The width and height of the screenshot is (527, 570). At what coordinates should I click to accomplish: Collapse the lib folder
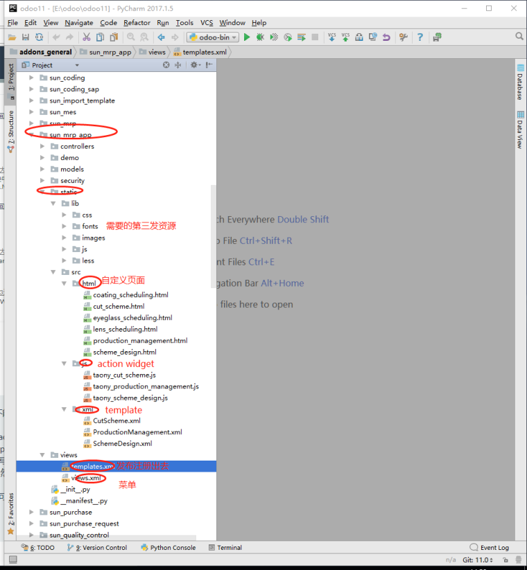pos(53,203)
